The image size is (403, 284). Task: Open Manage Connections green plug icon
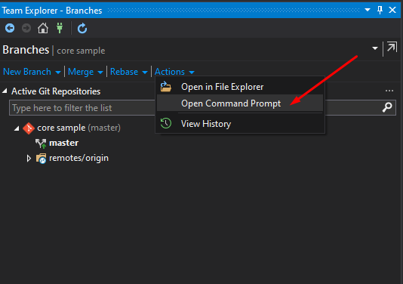[x=60, y=28]
